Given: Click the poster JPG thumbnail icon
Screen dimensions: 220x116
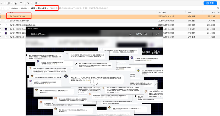Looking at the screenshot, I should click(6, 33).
